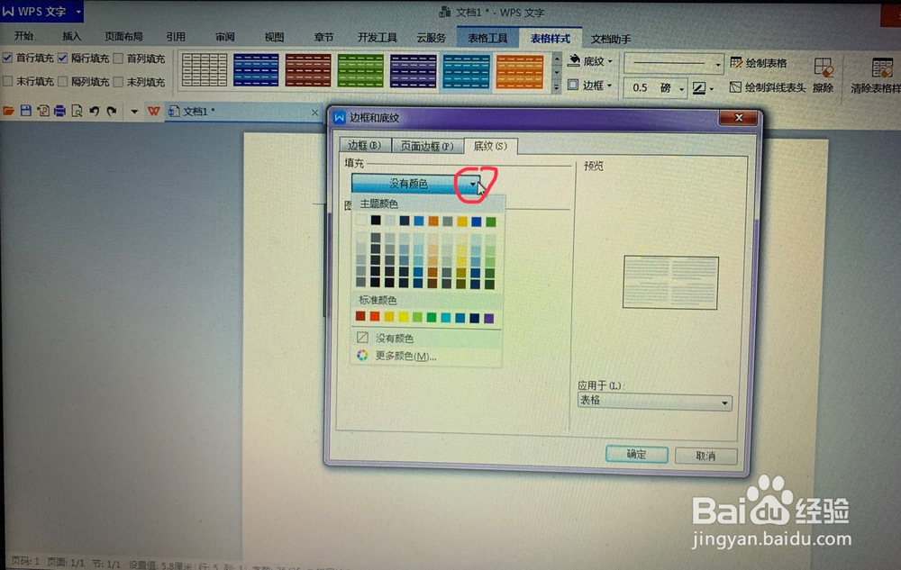Toggle 首行填充 checkbox
This screenshot has width=901, height=570.
coord(7,58)
